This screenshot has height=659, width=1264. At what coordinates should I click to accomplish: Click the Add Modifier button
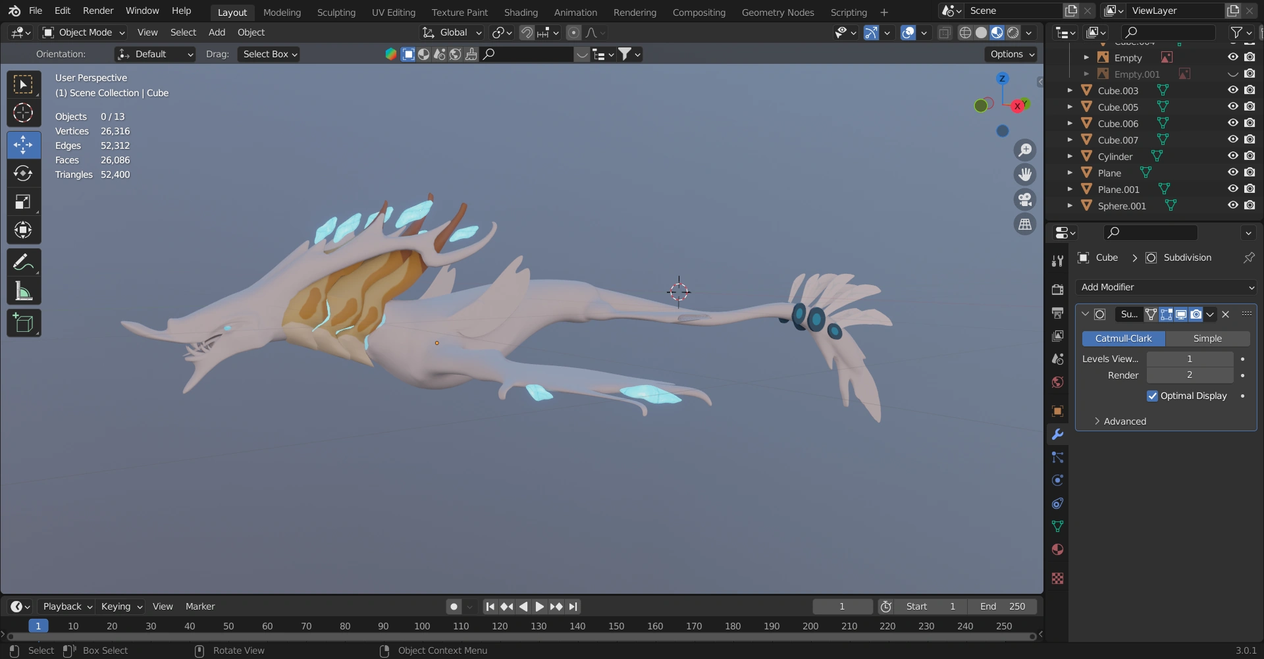click(x=1165, y=287)
